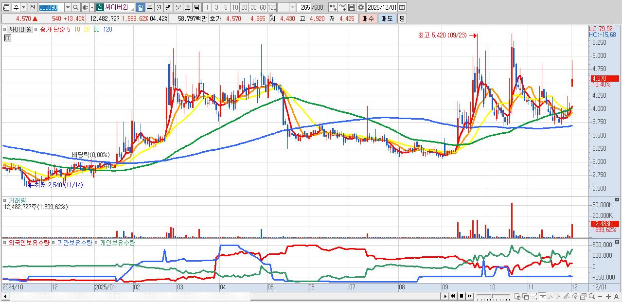
Task: Click the horizontal line wave icon at bottom
Action: tap(550, 297)
